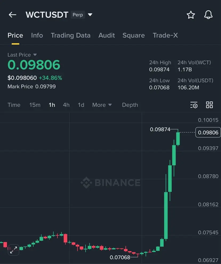
Task: Open the Audit tab
Action: coord(107,35)
